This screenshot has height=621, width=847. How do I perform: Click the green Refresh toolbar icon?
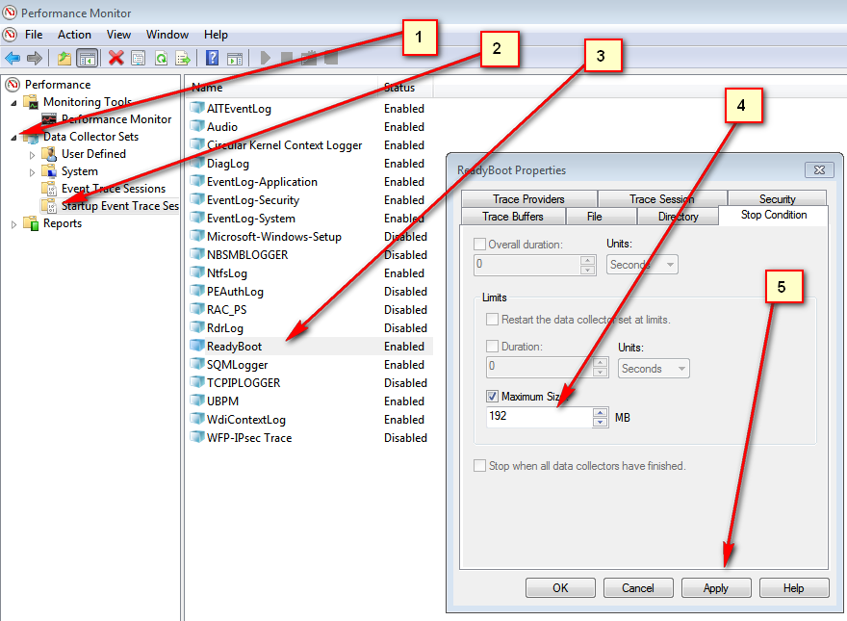click(161, 58)
